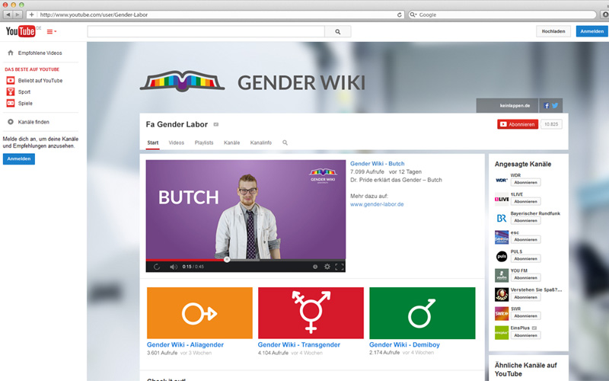Subscribe to SWR channel
The width and height of the screenshot is (609, 381).
(x=525, y=315)
